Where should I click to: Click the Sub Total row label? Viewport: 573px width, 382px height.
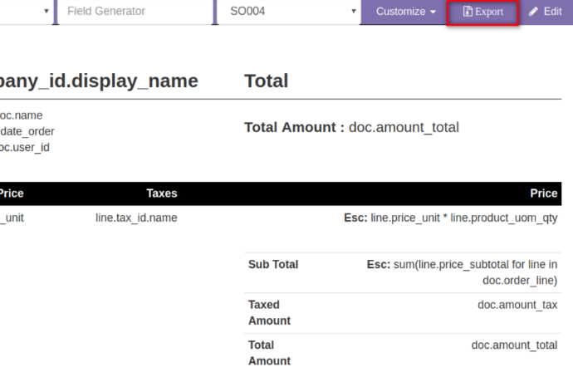click(x=273, y=264)
